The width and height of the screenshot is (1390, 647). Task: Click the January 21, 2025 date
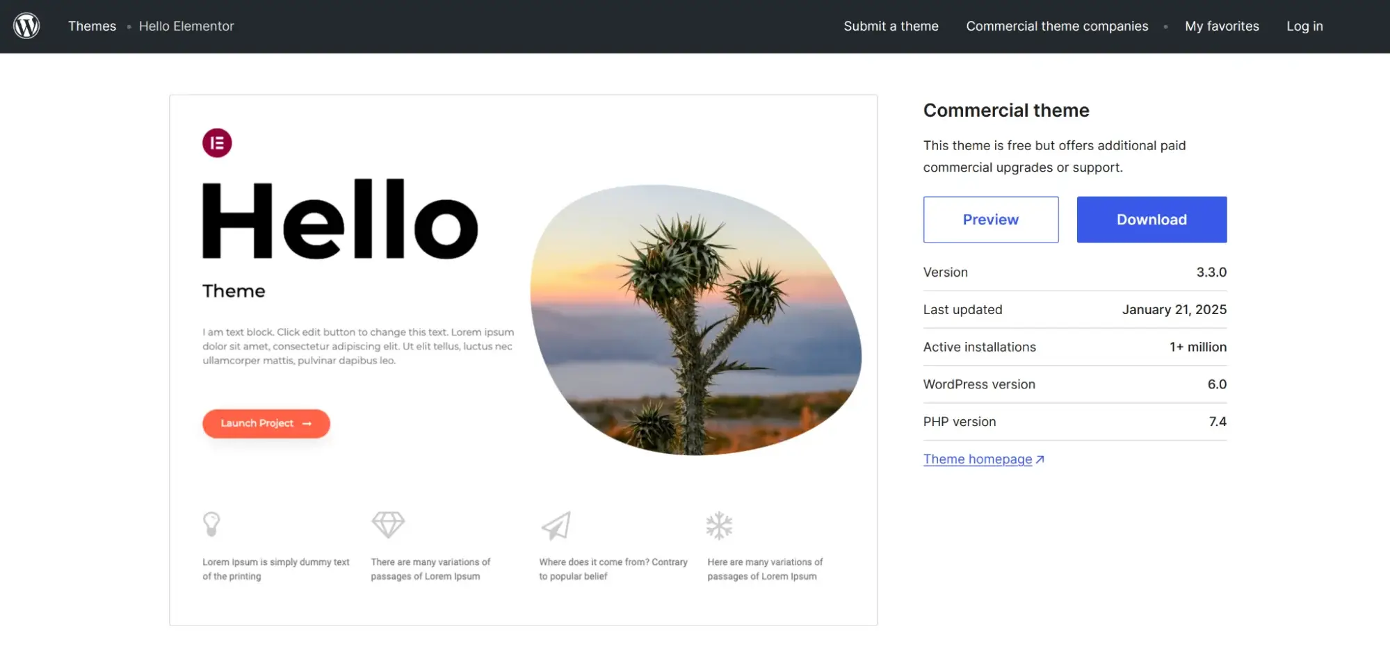[x=1174, y=310]
